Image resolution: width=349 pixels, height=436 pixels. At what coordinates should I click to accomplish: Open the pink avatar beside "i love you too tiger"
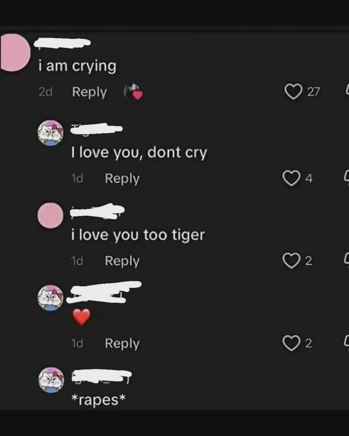tap(51, 216)
